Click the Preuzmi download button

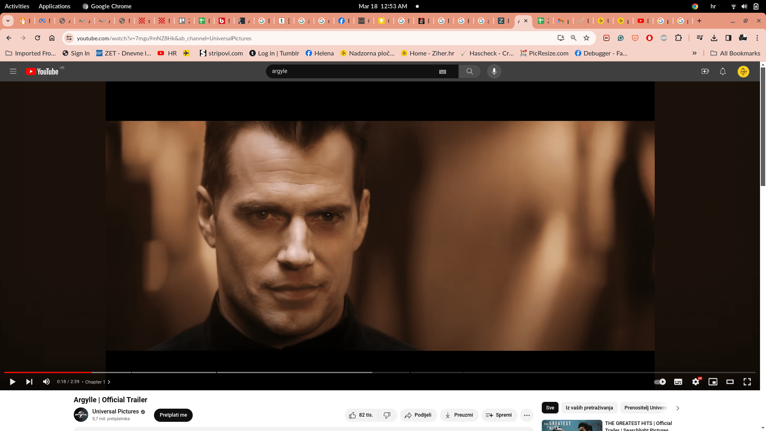click(459, 415)
